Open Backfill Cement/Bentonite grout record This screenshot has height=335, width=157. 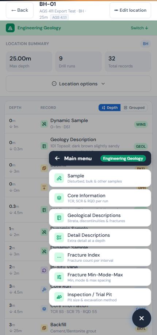click(78, 328)
